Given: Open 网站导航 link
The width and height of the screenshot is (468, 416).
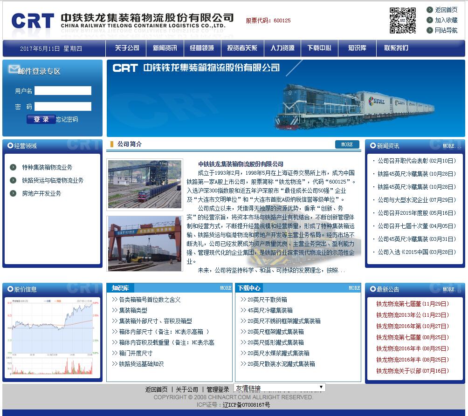Looking at the screenshot, I should [446, 30].
